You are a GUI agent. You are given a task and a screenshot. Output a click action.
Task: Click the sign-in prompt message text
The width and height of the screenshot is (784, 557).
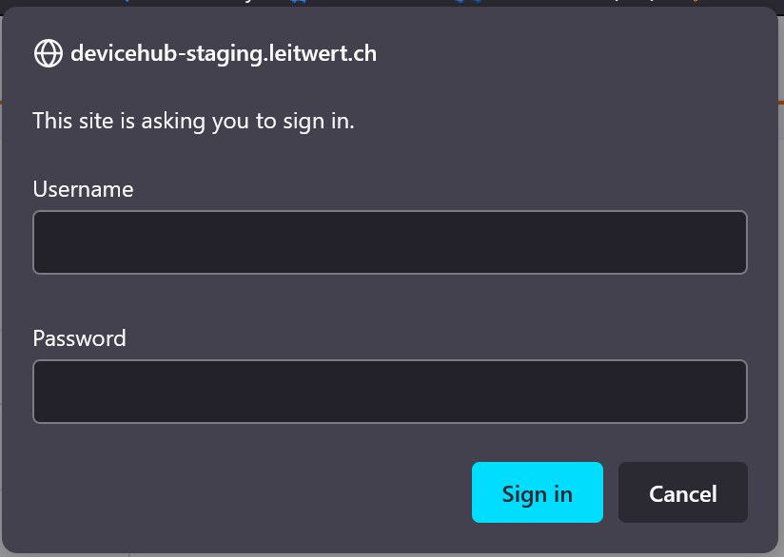(x=193, y=121)
